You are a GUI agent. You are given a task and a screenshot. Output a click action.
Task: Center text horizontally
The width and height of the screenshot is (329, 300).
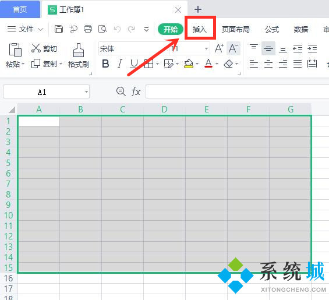click(x=268, y=63)
